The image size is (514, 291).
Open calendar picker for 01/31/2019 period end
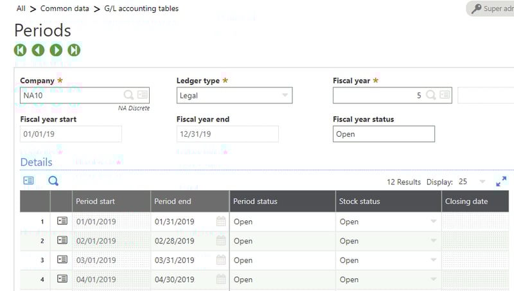coord(221,222)
